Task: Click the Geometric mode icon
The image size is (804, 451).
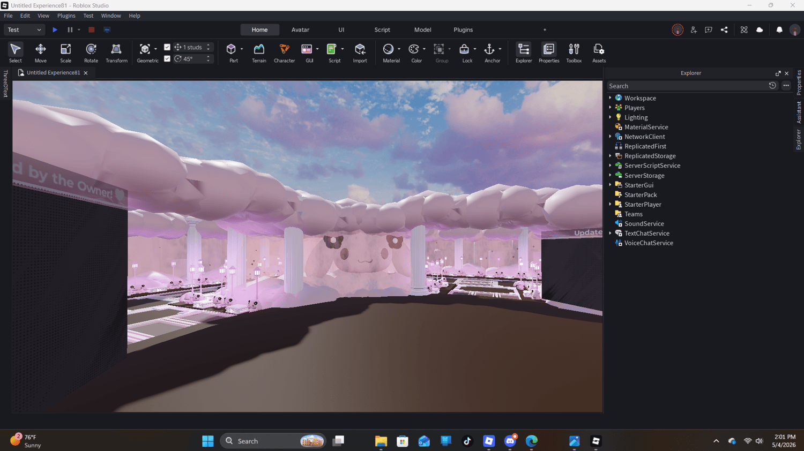Action: (x=145, y=49)
